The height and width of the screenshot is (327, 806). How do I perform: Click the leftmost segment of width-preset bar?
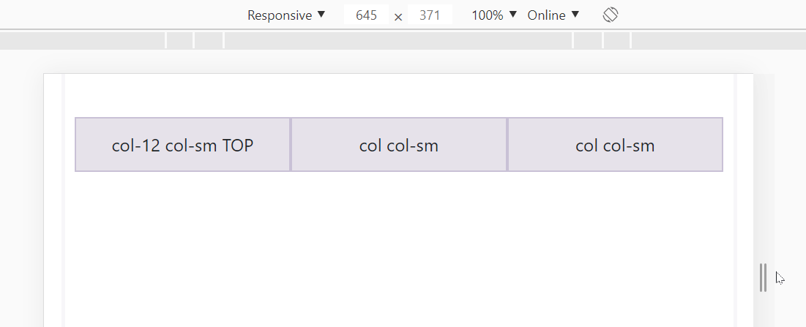pyautogui.click(x=82, y=40)
